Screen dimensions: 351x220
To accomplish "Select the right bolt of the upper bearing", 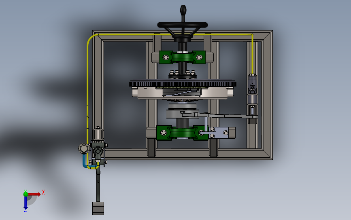I will 199,57.
